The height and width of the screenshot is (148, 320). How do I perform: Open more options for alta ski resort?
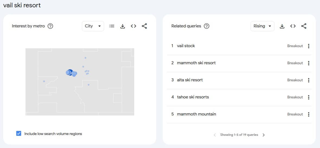pyautogui.click(x=309, y=80)
